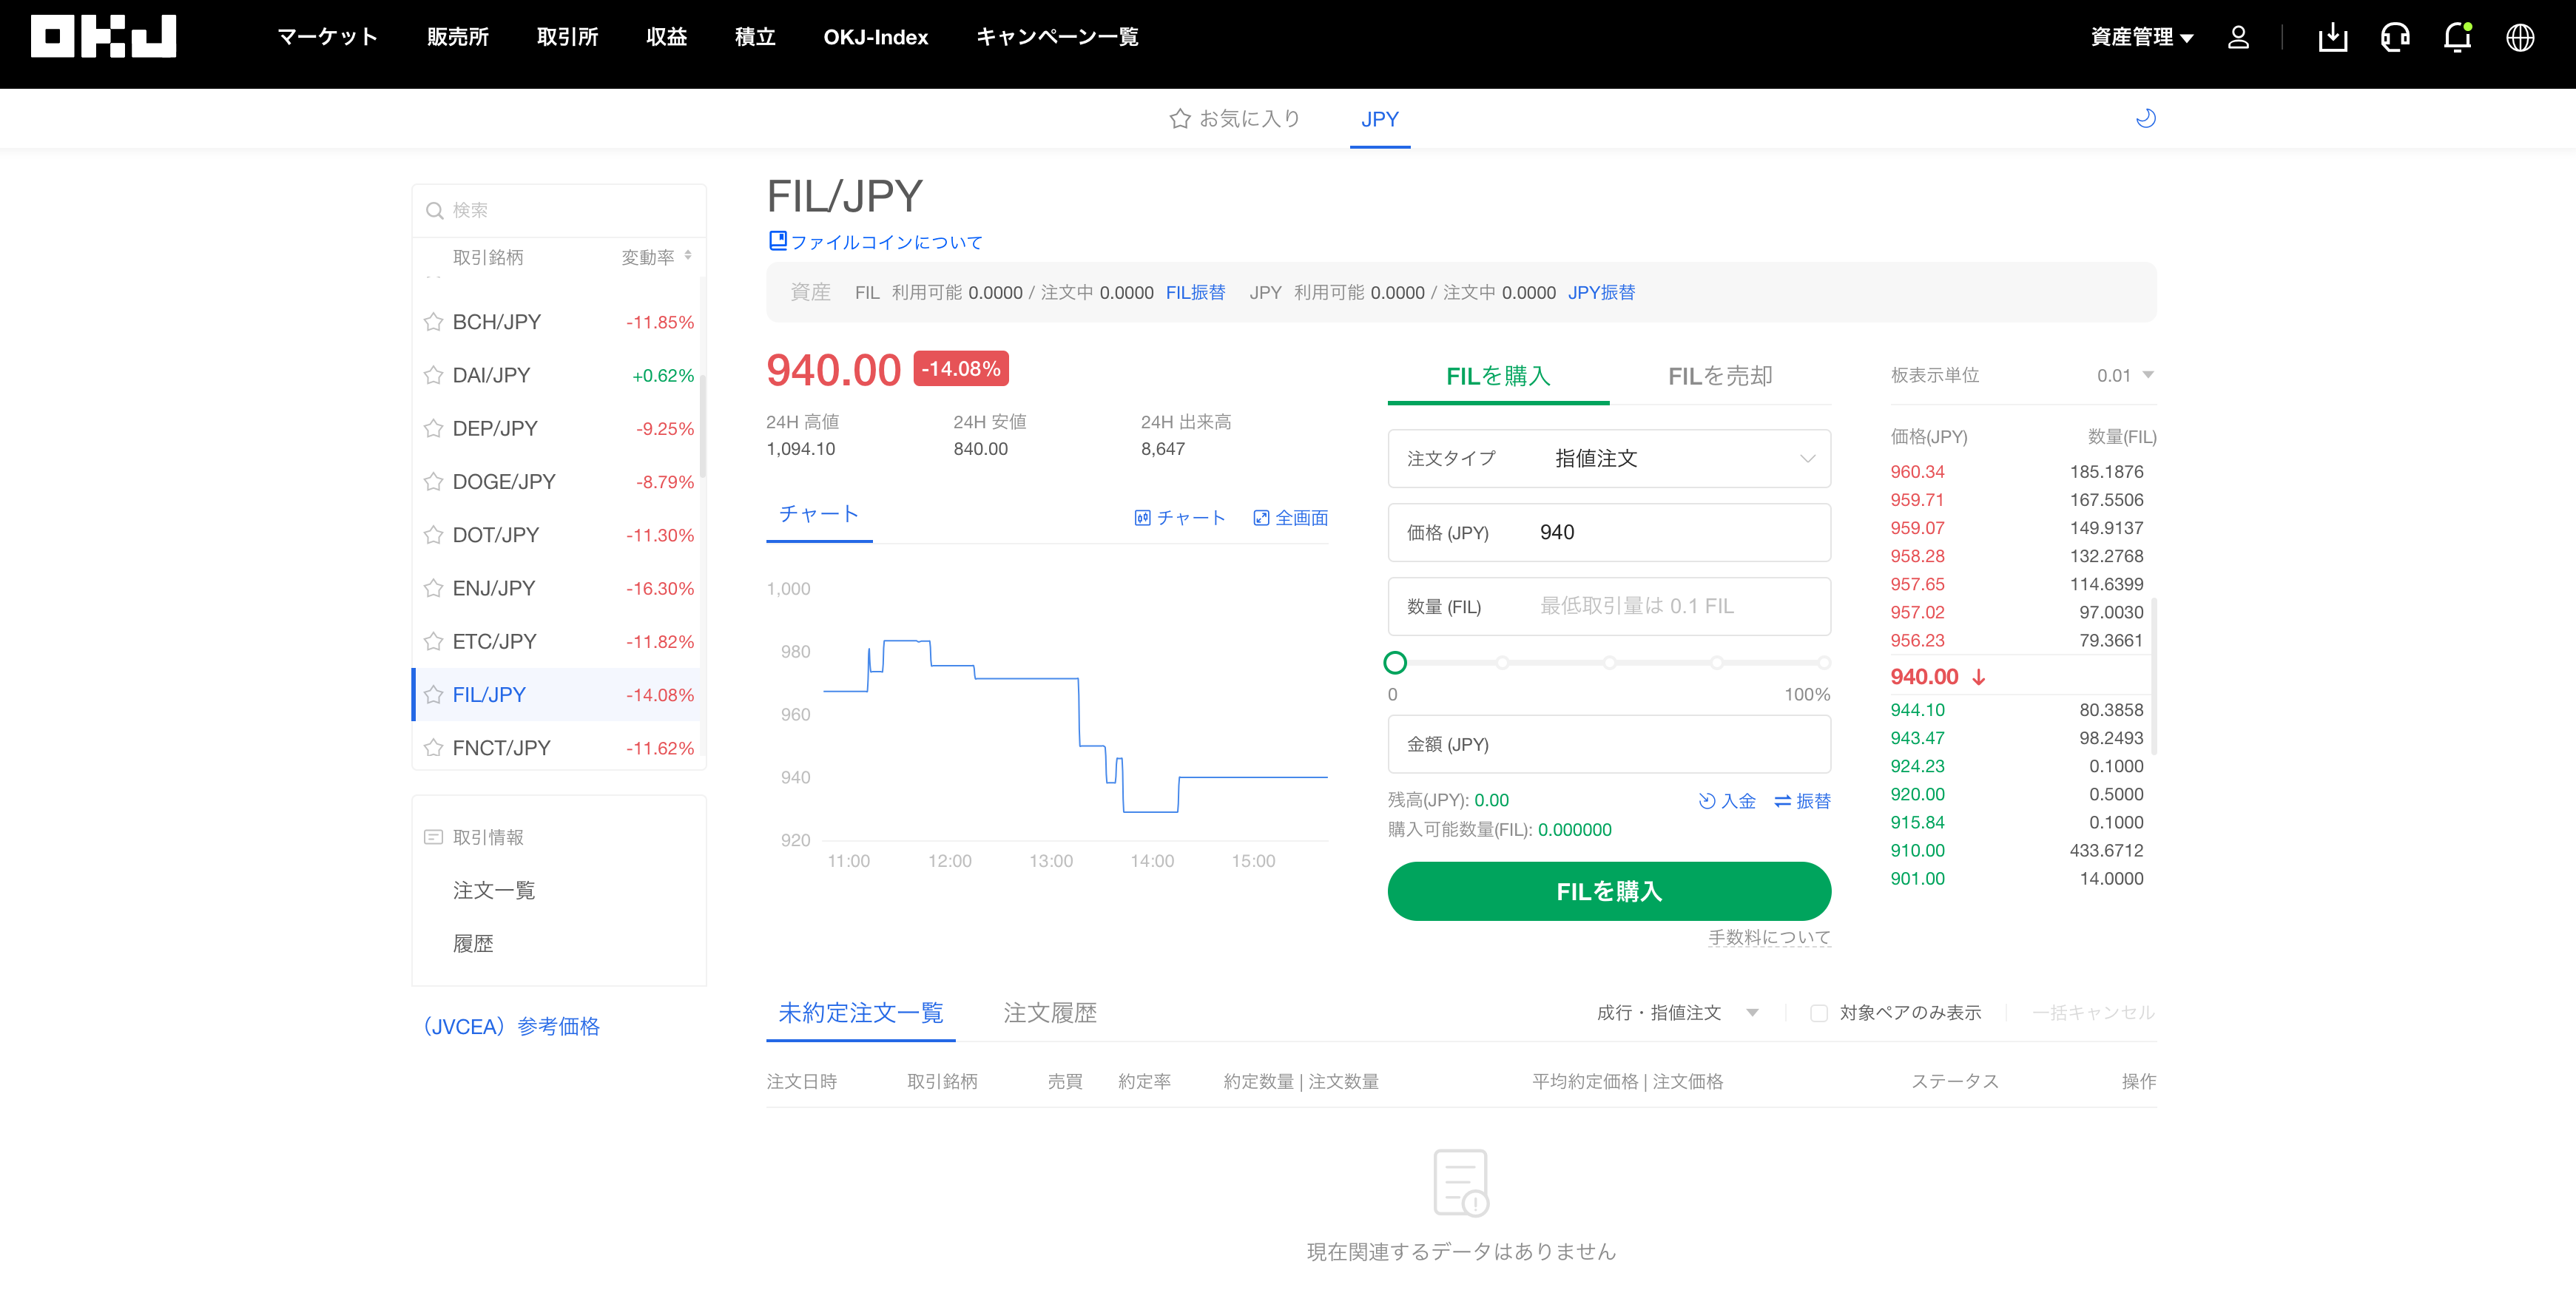The image size is (2576, 1290).
Task: Click the OKJ logo
Action: [103, 37]
